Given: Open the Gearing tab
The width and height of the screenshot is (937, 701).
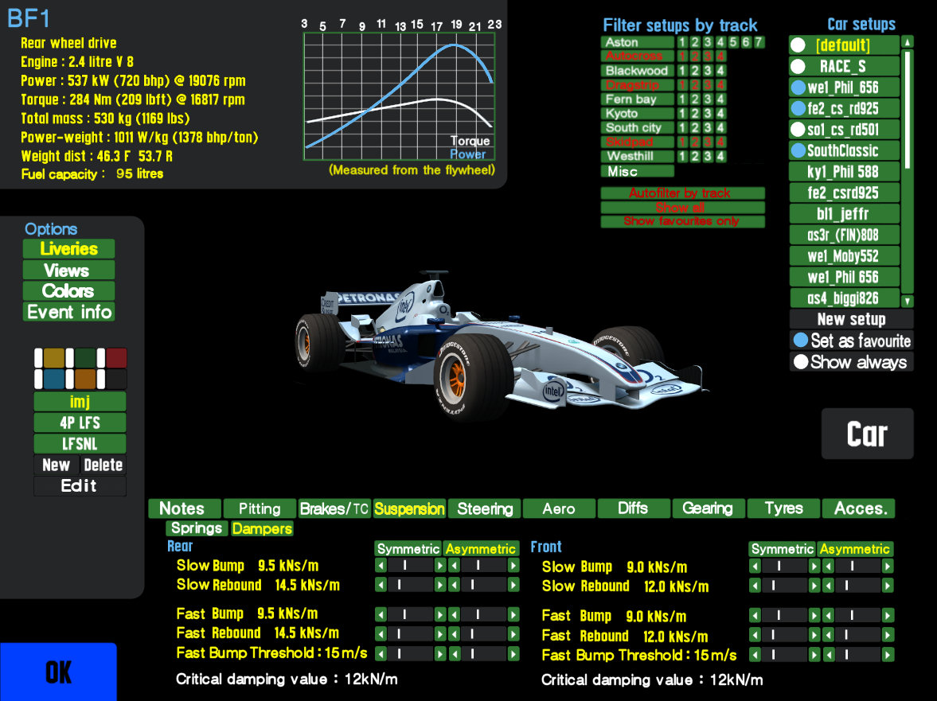Looking at the screenshot, I should pos(709,508).
